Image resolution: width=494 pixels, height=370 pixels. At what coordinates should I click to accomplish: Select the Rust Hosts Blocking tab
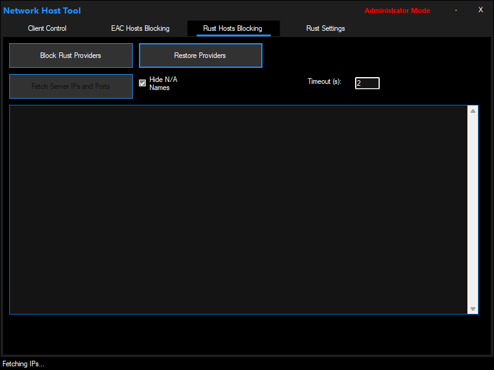coord(233,28)
